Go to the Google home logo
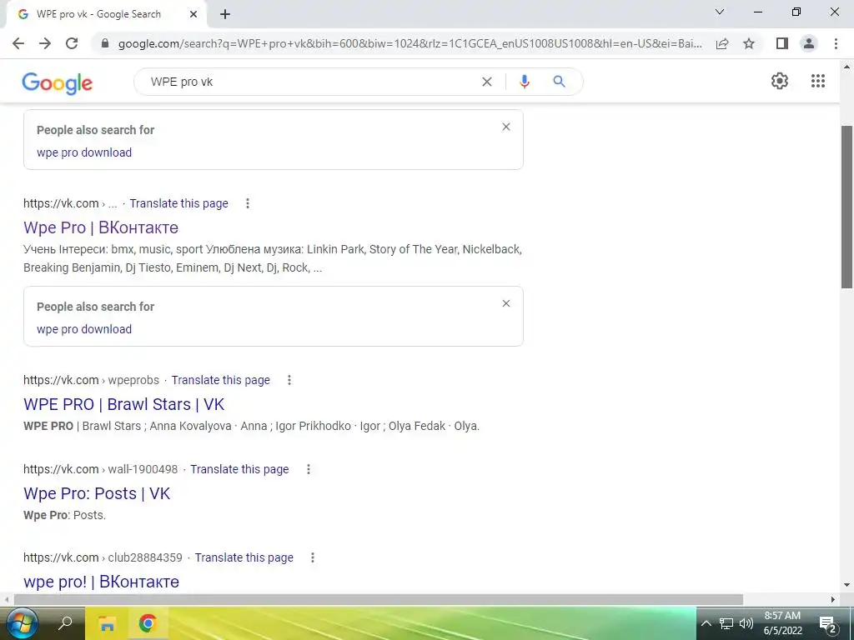Screen dimensions: 854x640 pos(58,82)
